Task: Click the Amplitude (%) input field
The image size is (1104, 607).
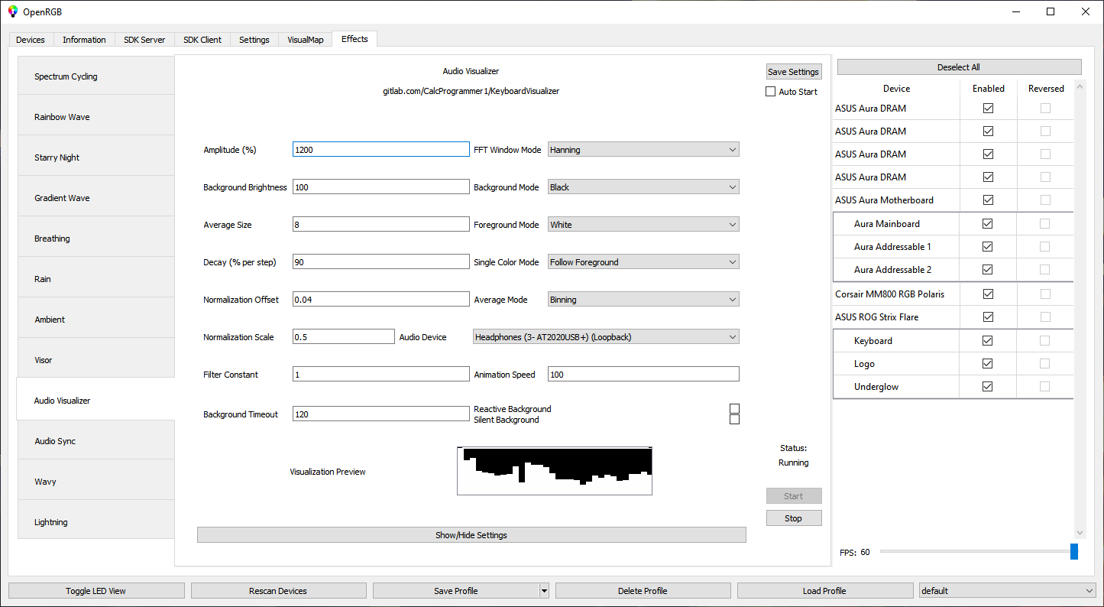Action: click(x=381, y=150)
